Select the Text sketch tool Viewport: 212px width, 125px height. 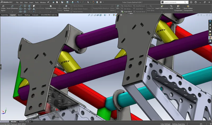(x=34, y=9)
